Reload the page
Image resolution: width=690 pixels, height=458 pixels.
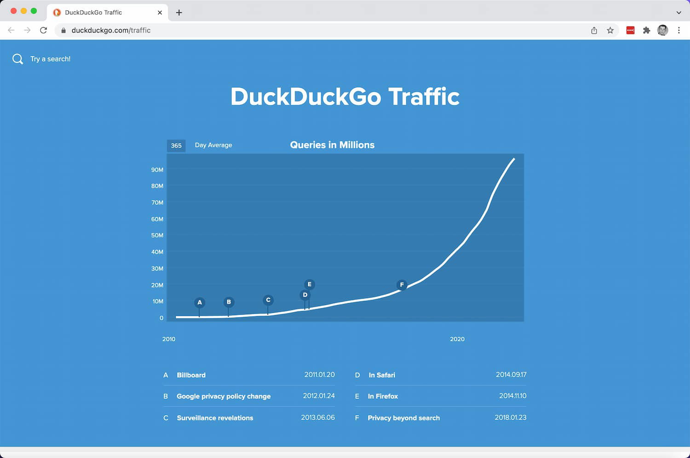tap(43, 30)
